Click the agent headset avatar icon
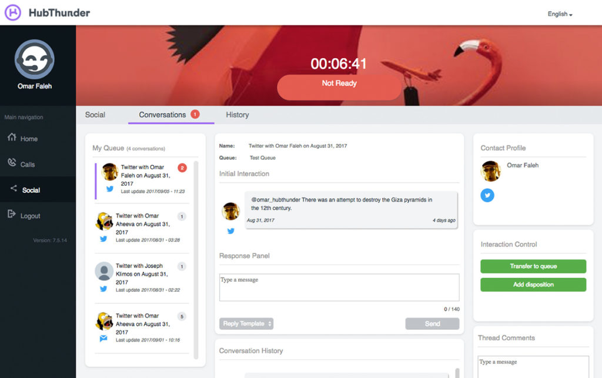 [x=34, y=59]
